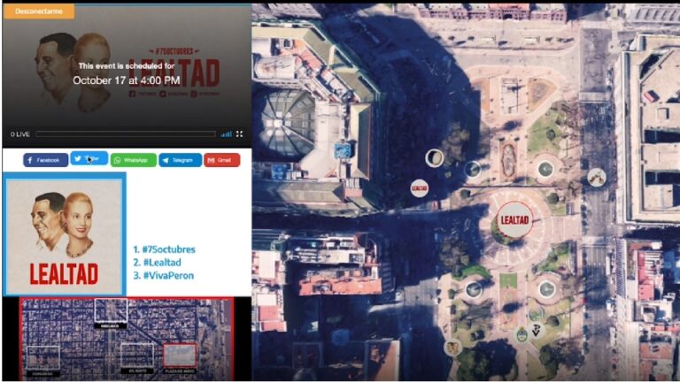The image size is (680, 382).
Task: Click the circular marker on the avenue at right
Action: [596, 177]
